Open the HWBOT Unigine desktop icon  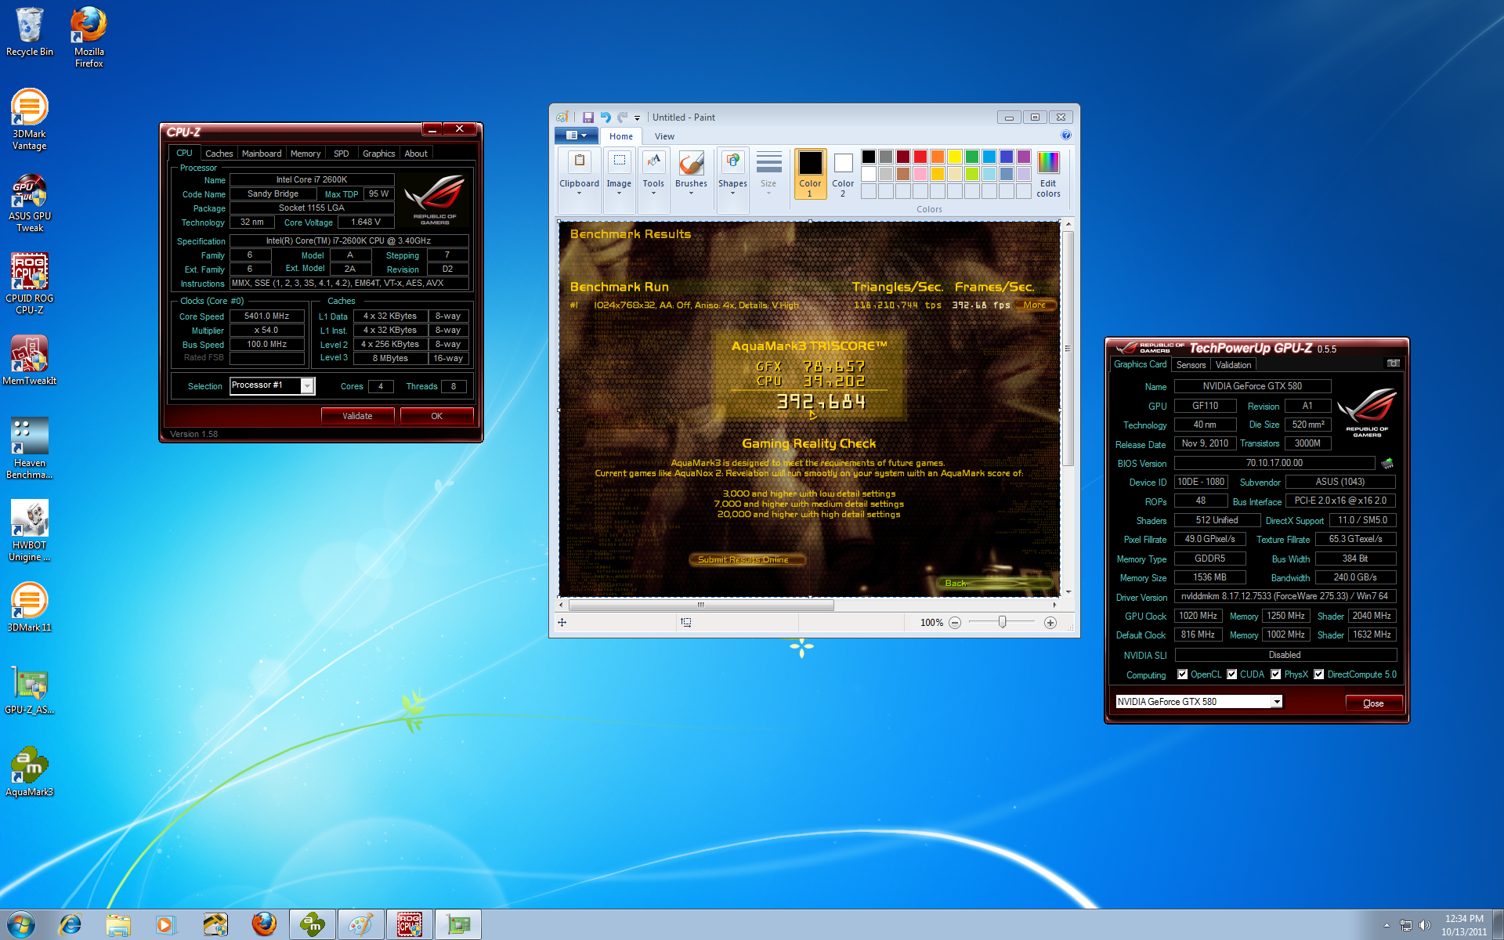coord(30,530)
